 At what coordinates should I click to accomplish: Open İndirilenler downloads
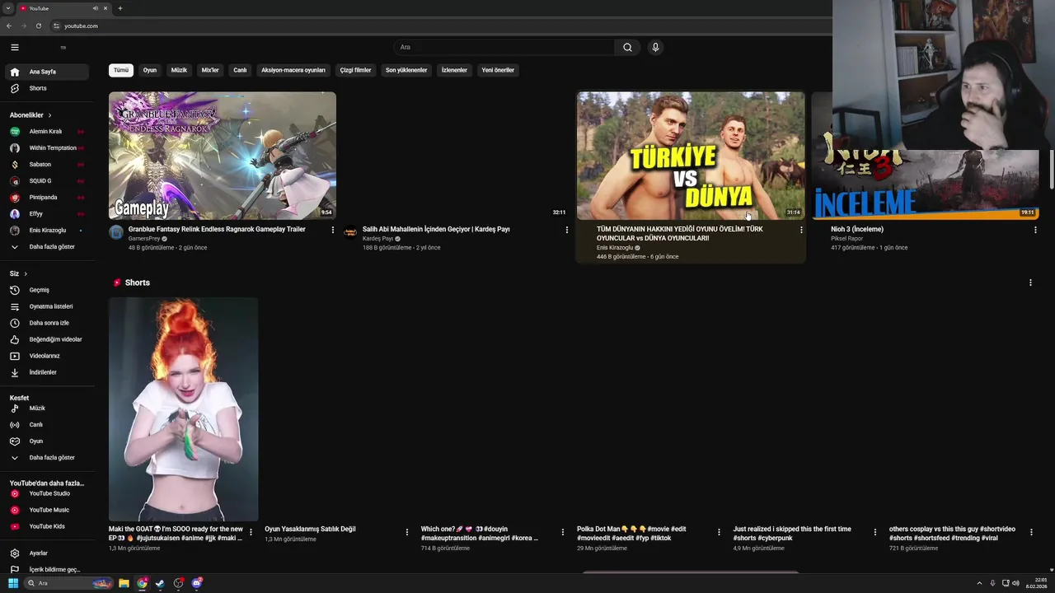click(x=47, y=372)
